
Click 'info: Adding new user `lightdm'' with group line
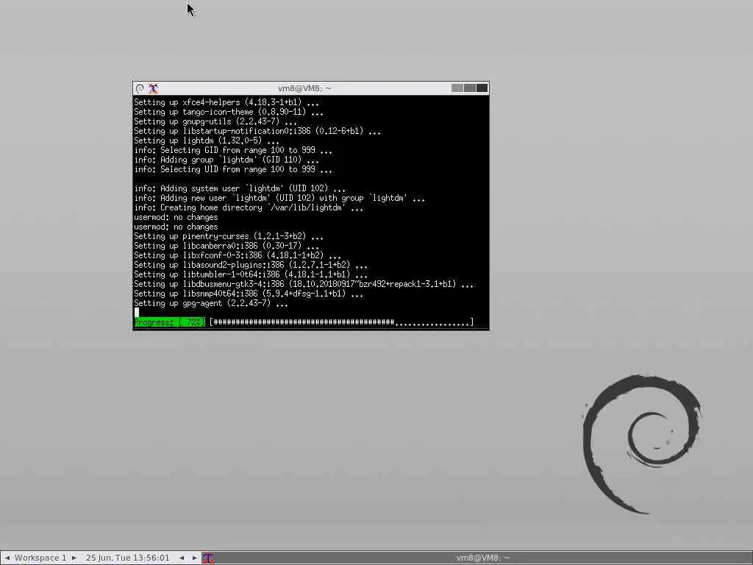(x=279, y=198)
